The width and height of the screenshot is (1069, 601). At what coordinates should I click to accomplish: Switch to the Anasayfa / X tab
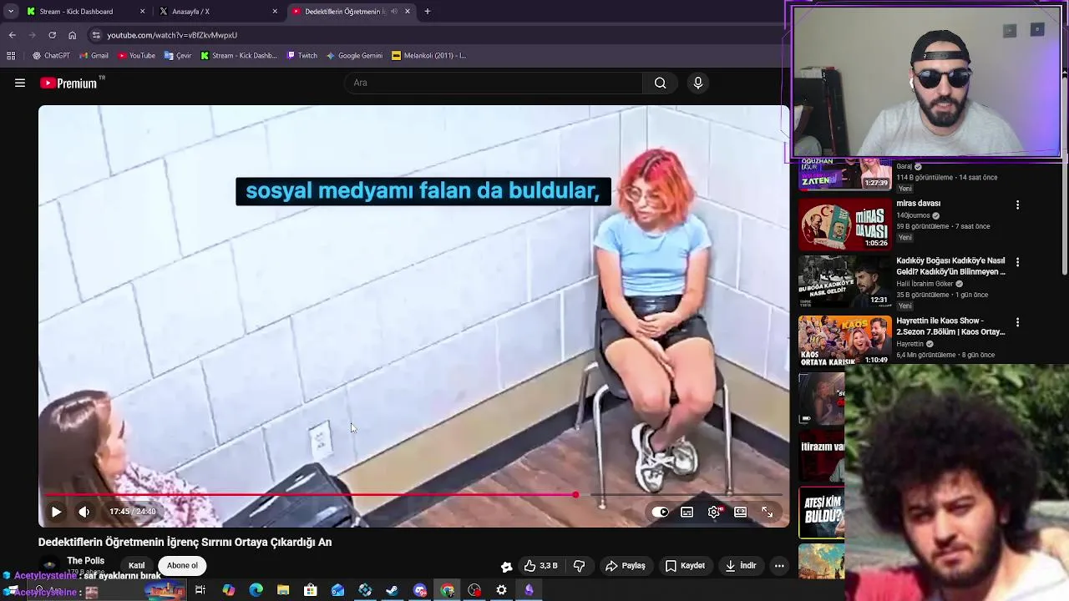coord(217,12)
